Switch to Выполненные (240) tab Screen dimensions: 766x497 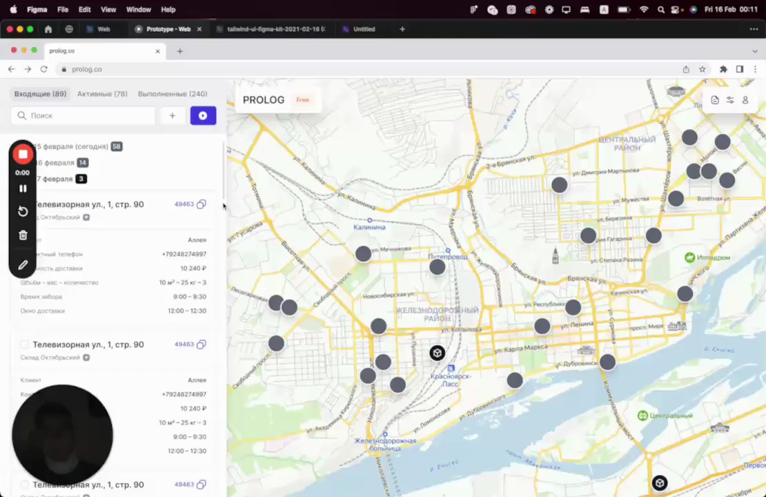tap(173, 94)
